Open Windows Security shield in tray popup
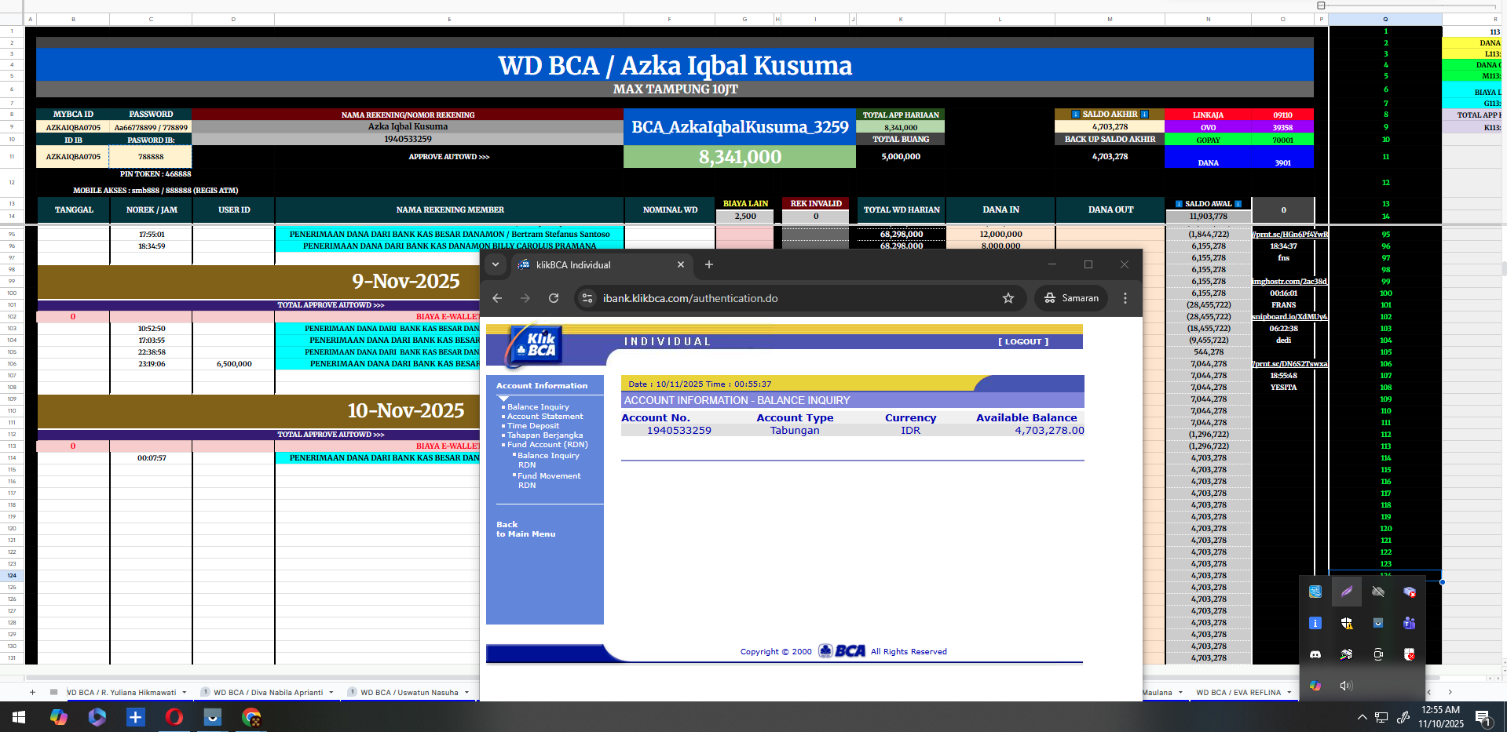 click(x=1347, y=623)
